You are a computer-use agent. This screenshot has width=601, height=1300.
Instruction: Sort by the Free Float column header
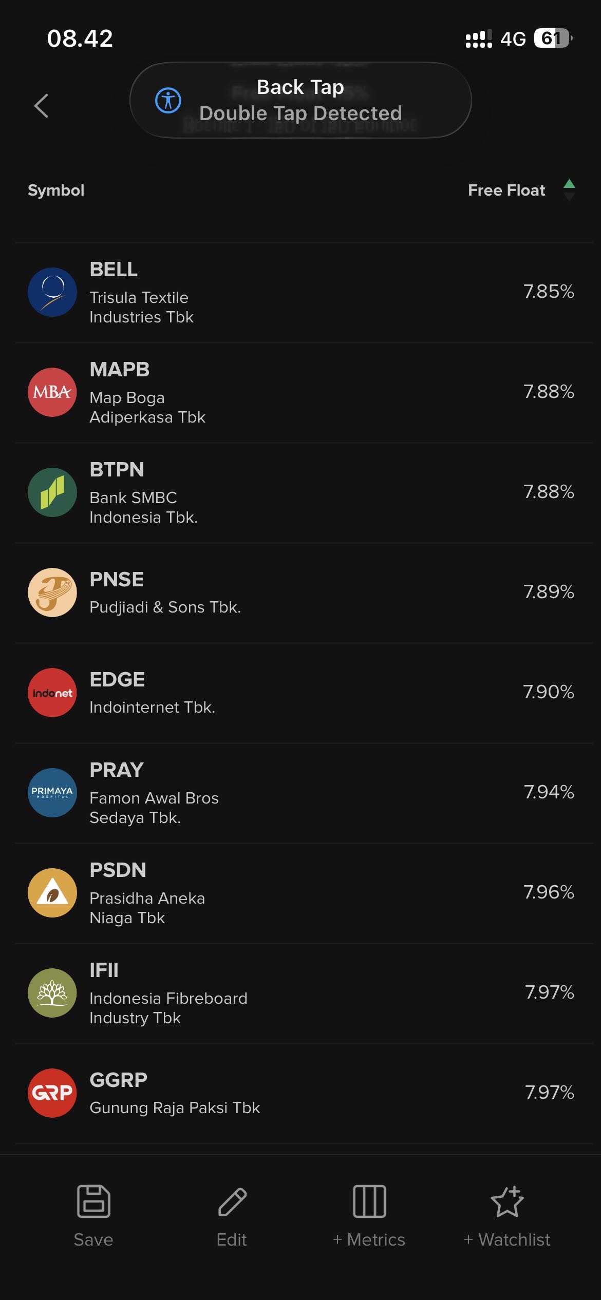point(506,190)
